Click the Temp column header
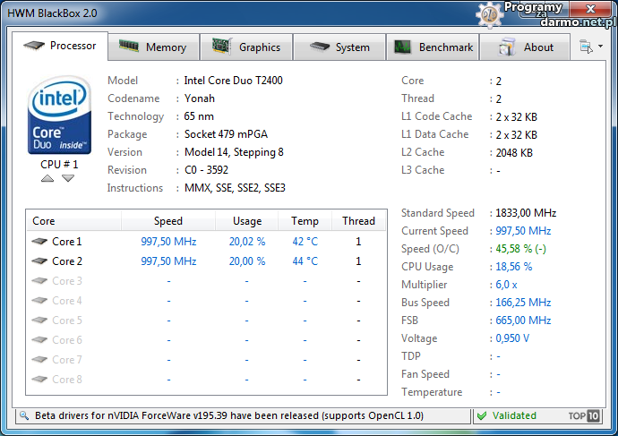618x436 pixels. [x=304, y=221]
